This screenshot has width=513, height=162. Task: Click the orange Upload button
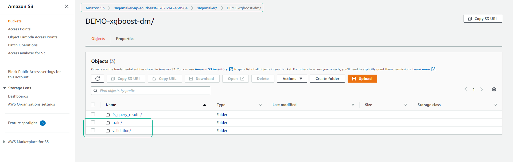(362, 79)
